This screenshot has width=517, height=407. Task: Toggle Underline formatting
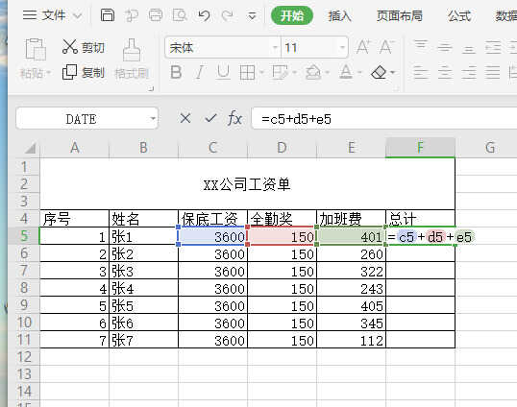pyautogui.click(x=223, y=72)
